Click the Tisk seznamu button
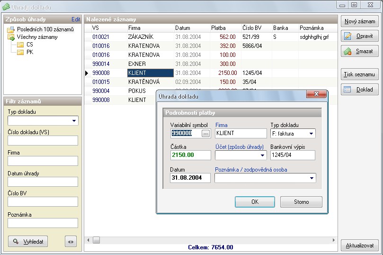 359,74
